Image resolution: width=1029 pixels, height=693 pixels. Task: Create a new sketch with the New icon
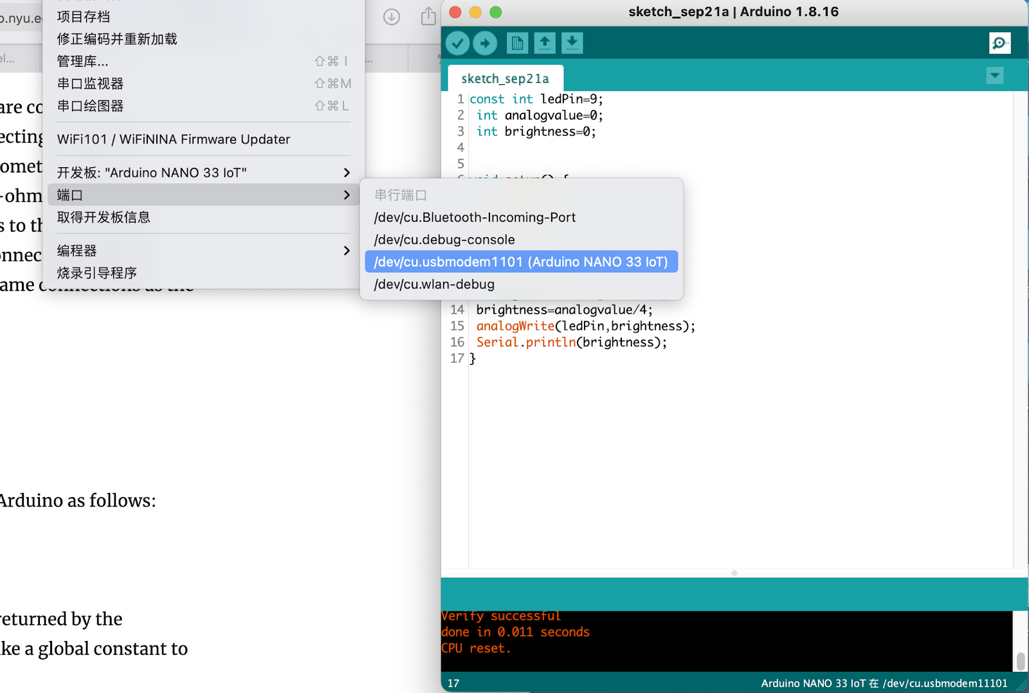click(517, 43)
